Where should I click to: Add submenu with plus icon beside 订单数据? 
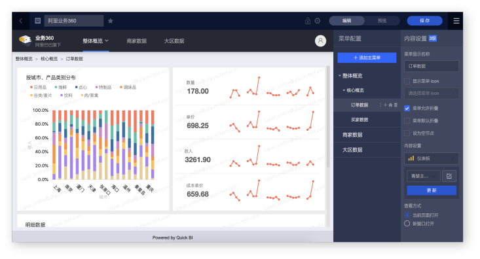click(x=386, y=105)
